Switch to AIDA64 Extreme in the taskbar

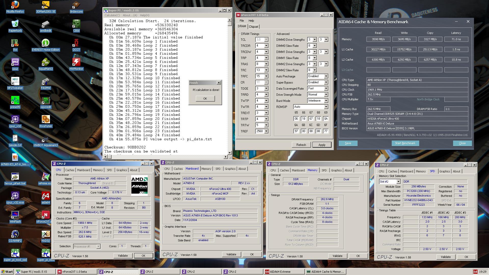284,272
